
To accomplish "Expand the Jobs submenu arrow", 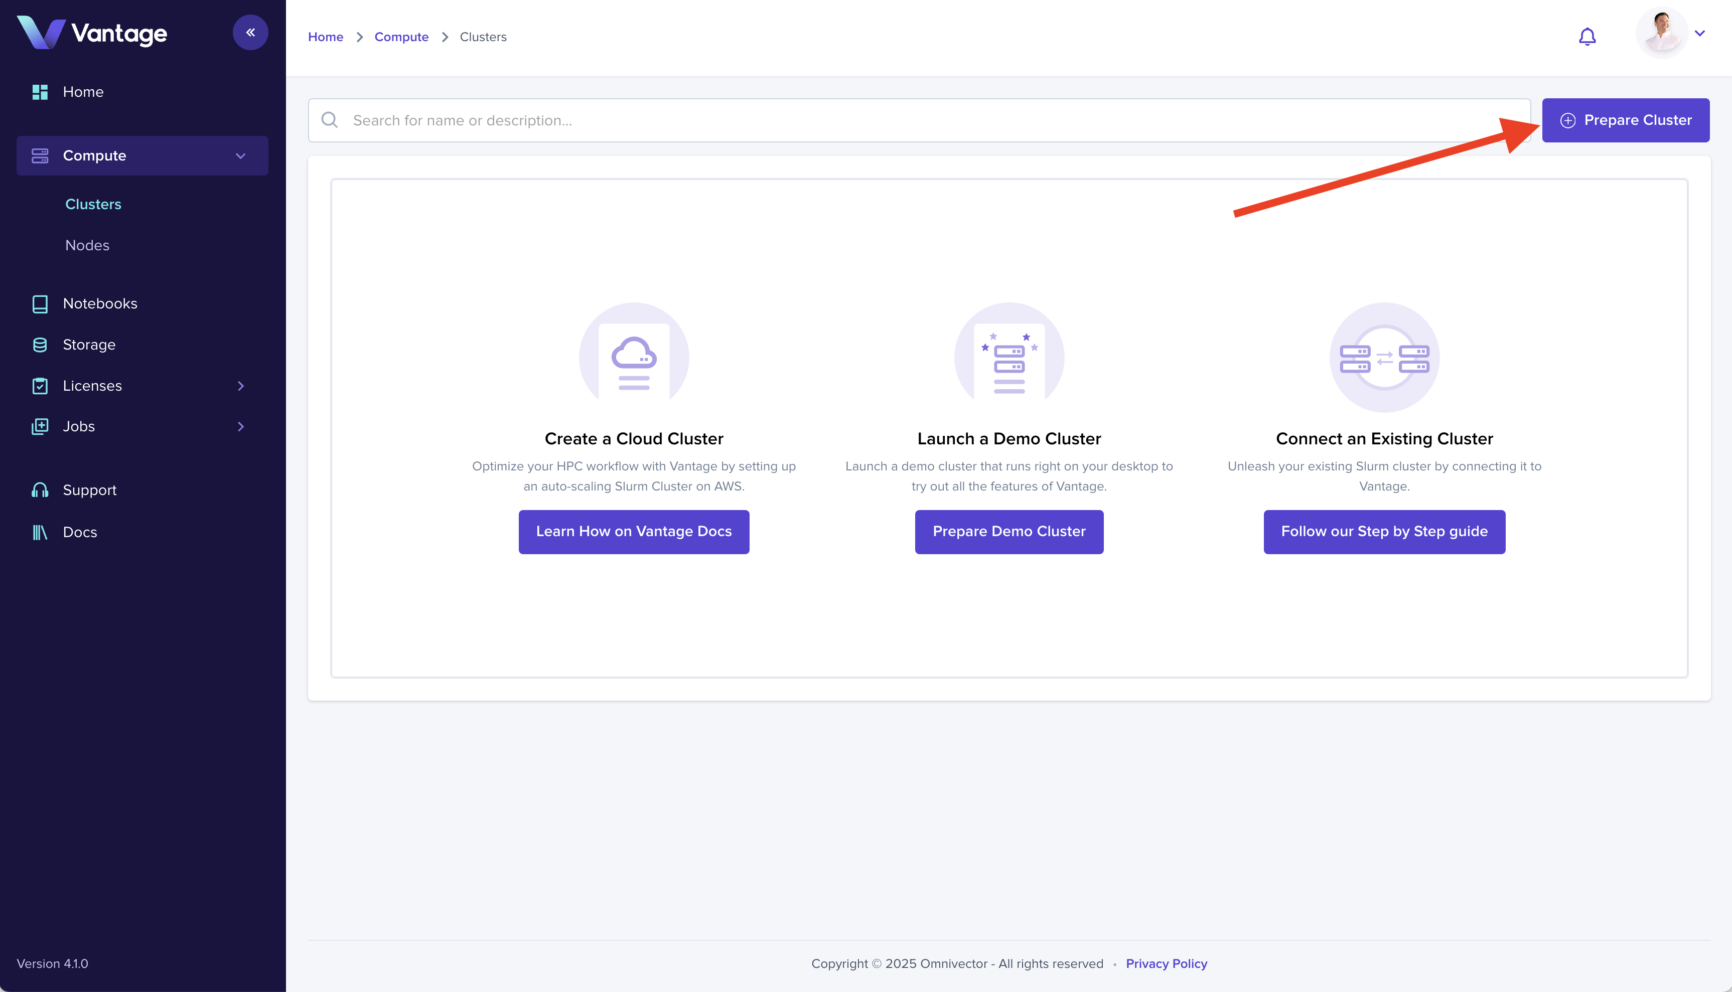I will point(241,426).
